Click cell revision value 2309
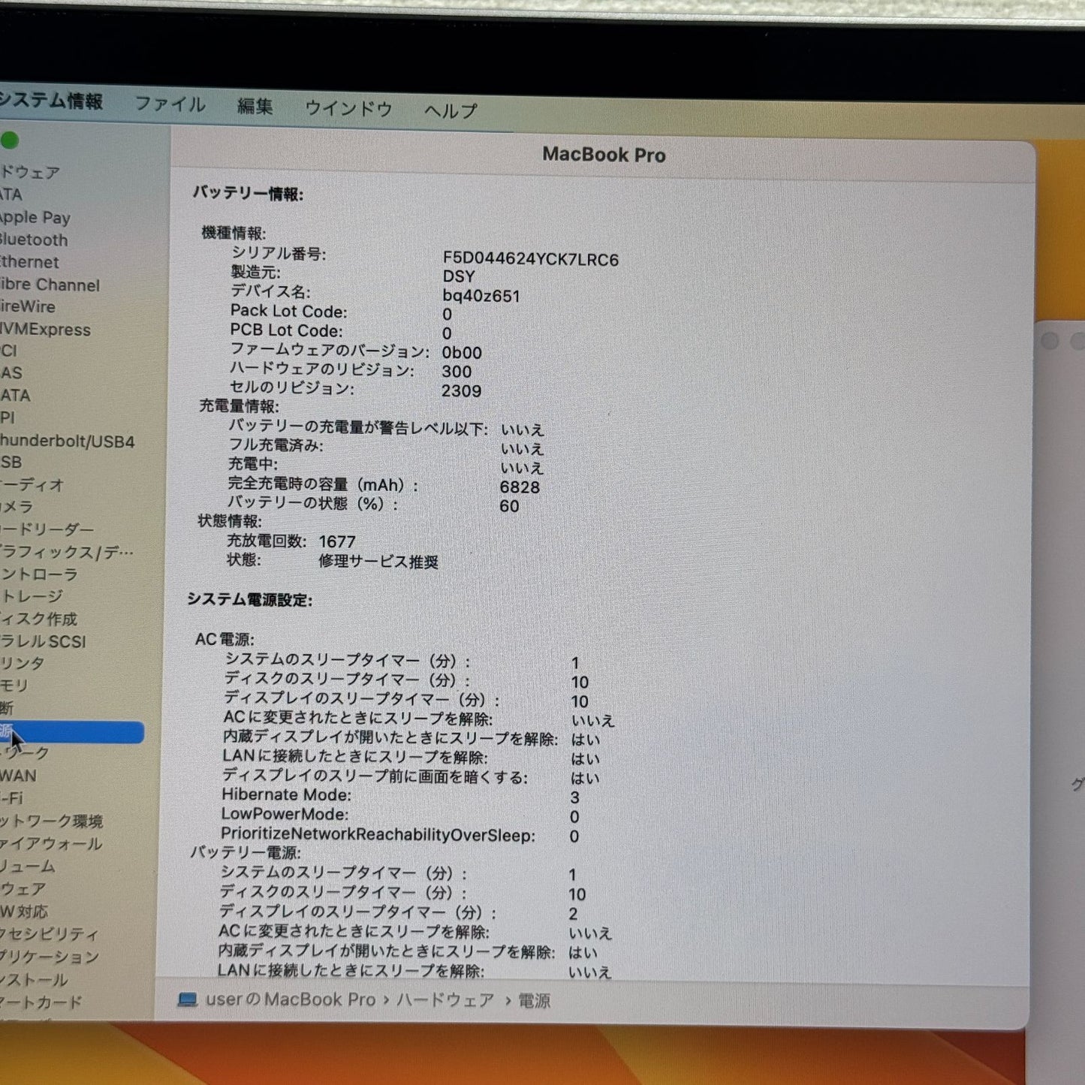This screenshot has width=1085, height=1085. 461,391
